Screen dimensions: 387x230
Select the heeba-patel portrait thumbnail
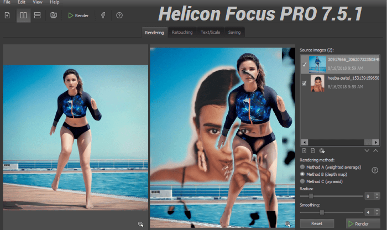(317, 83)
